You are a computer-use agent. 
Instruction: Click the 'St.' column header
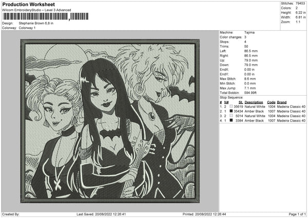(x=241, y=102)
